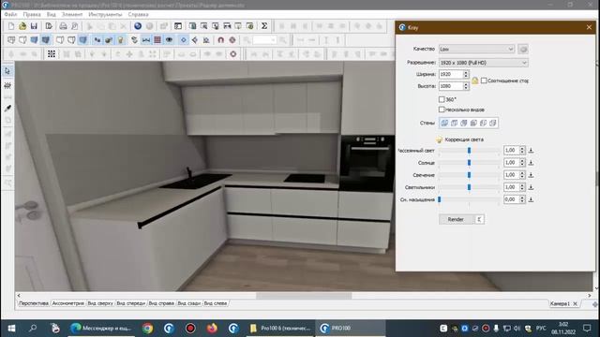Screen dimensions: 600x337
Task: Reset the Светильники value with its arrow icon
Action: tap(532, 187)
